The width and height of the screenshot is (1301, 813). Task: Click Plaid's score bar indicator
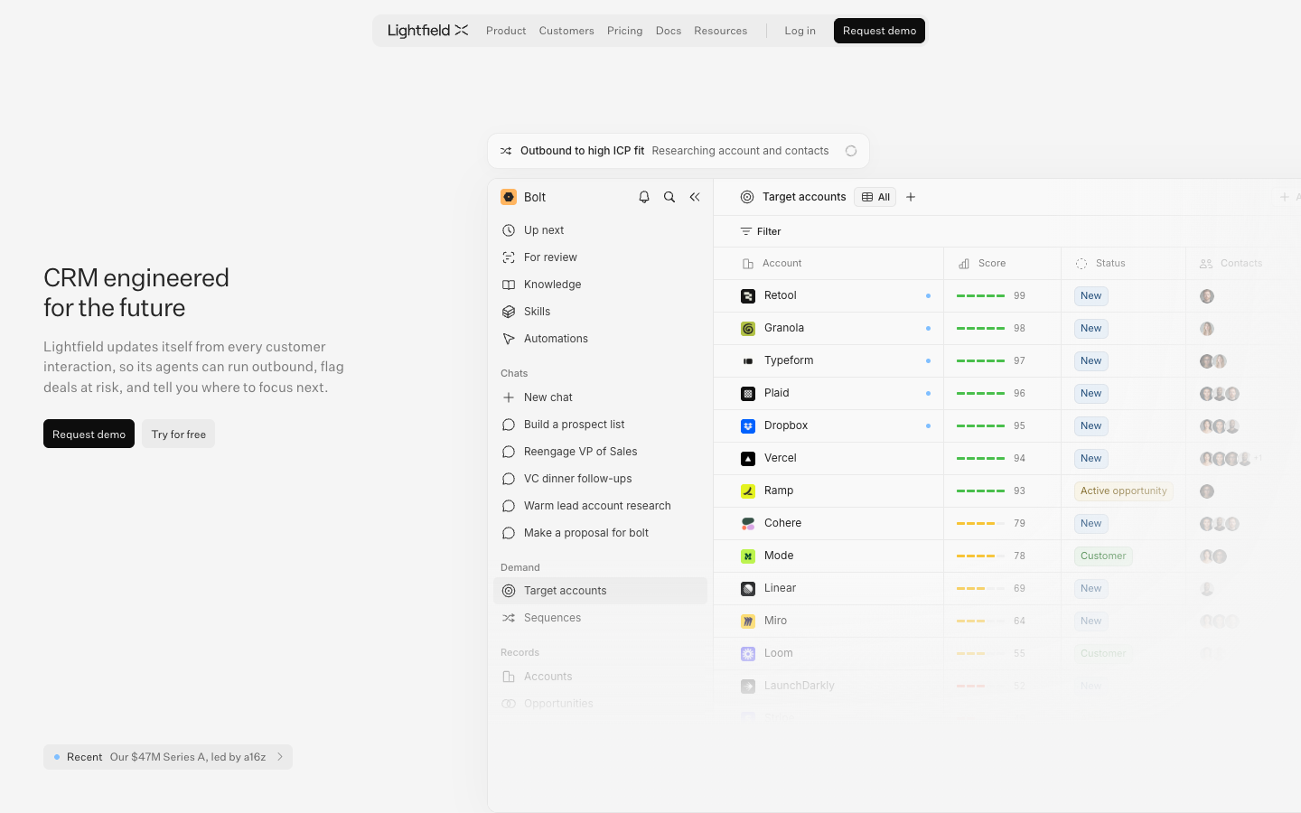point(980,394)
